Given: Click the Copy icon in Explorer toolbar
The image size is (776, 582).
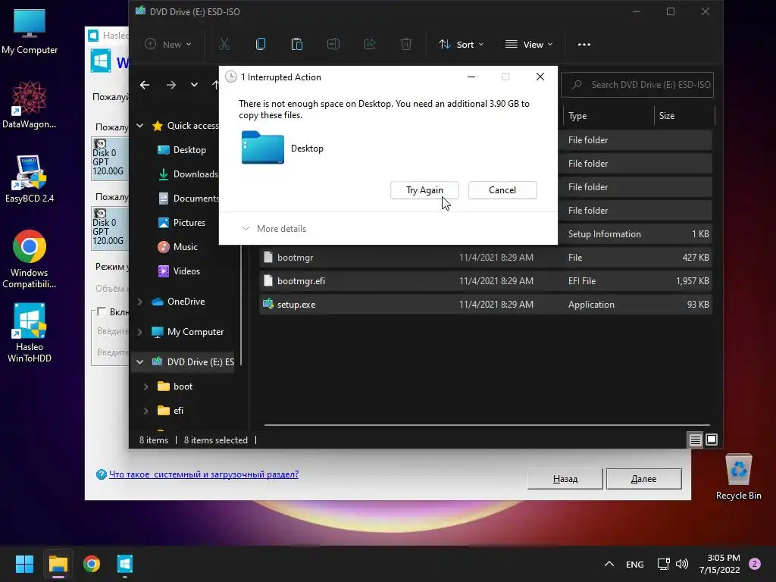Looking at the screenshot, I should [x=261, y=45].
